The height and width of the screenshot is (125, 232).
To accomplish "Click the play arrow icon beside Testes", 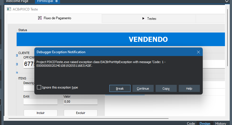I will [143, 18].
